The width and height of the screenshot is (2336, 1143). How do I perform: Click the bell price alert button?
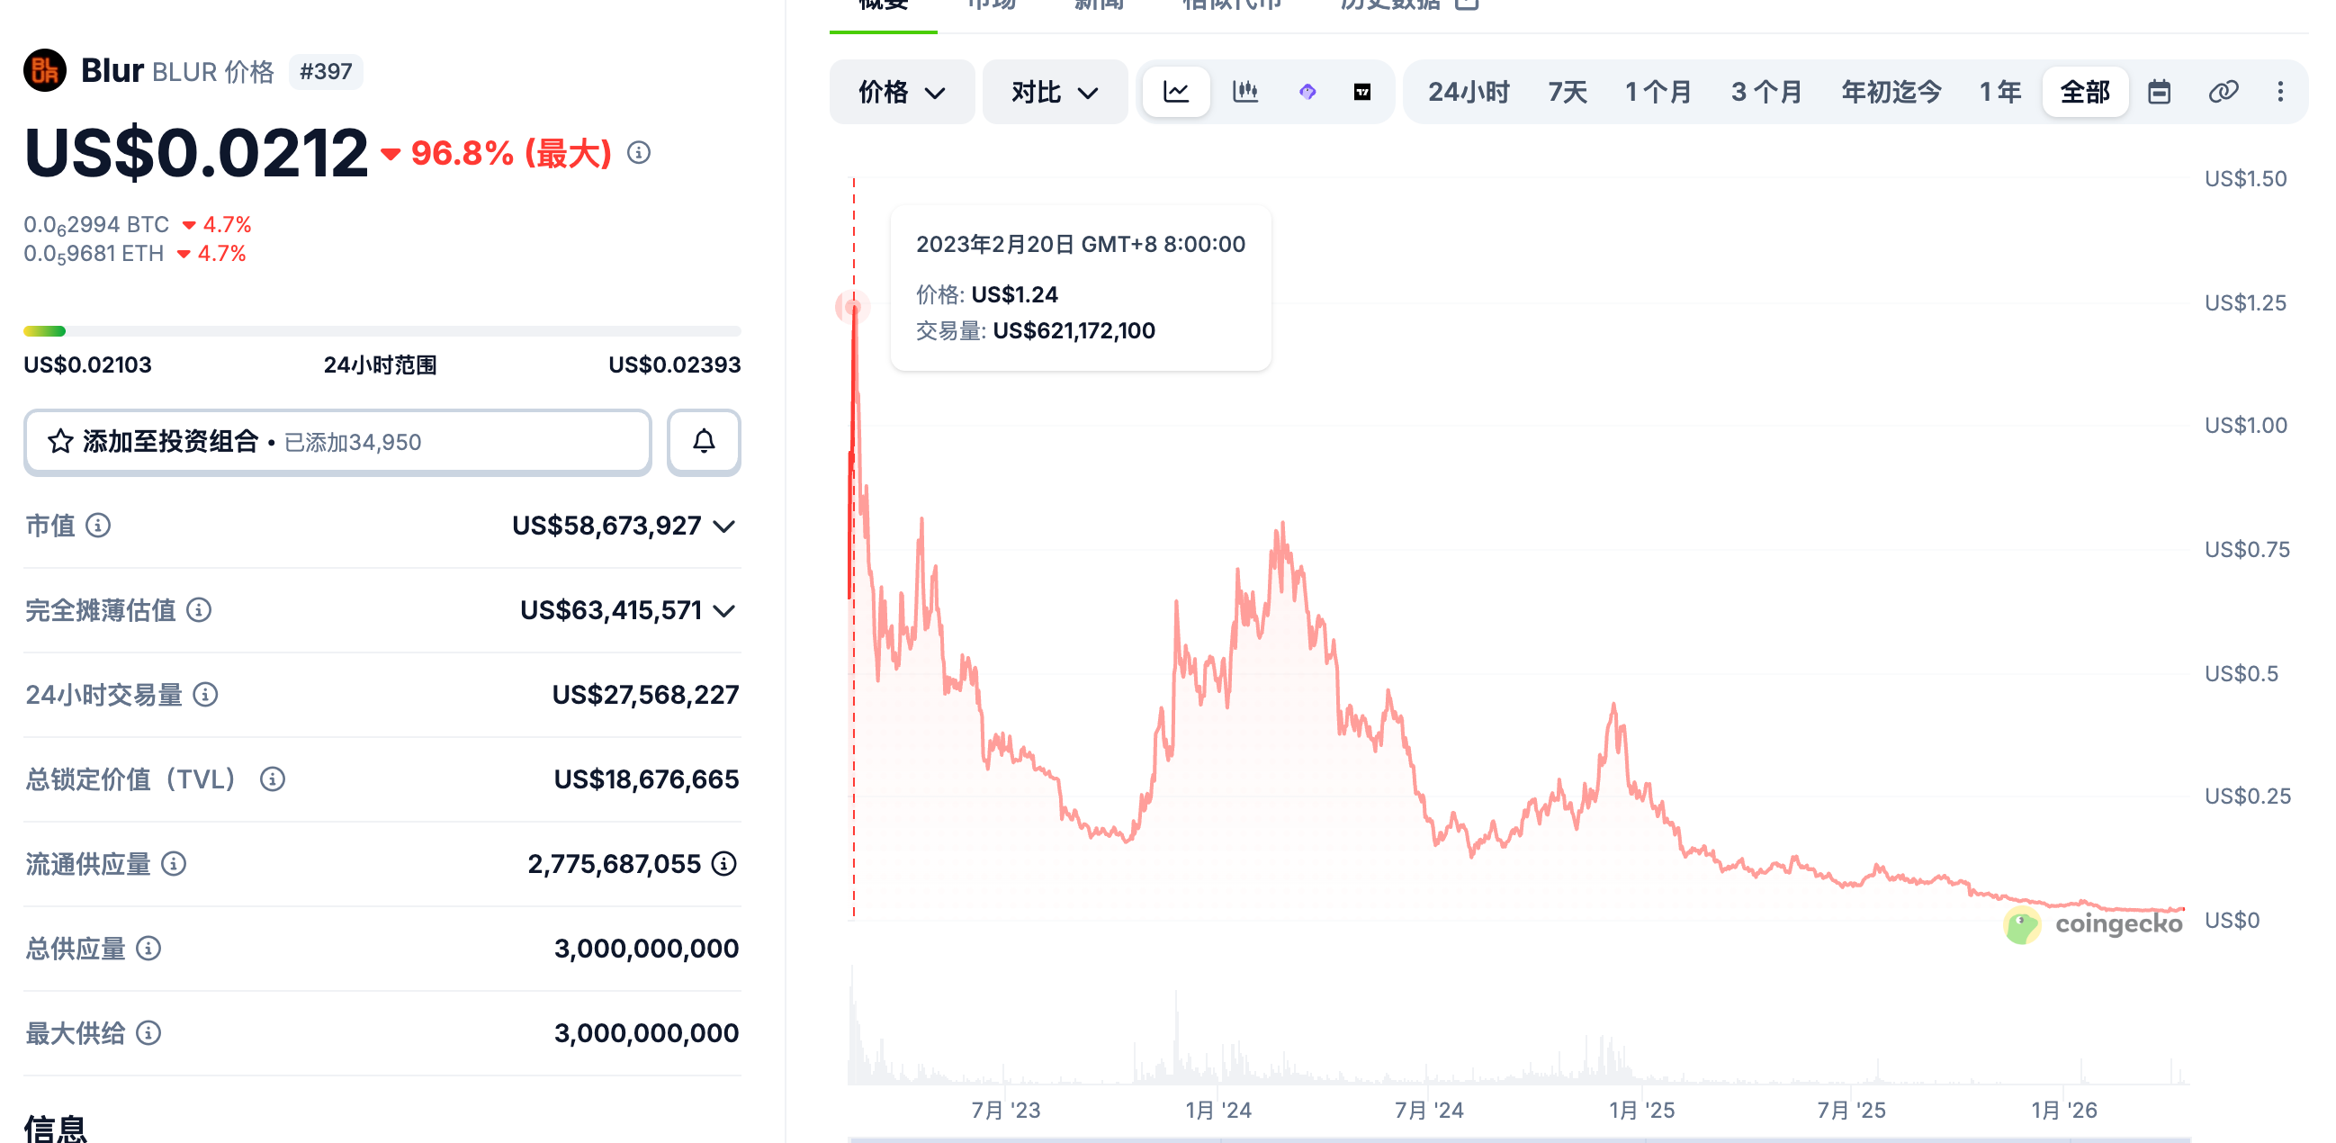click(x=704, y=442)
